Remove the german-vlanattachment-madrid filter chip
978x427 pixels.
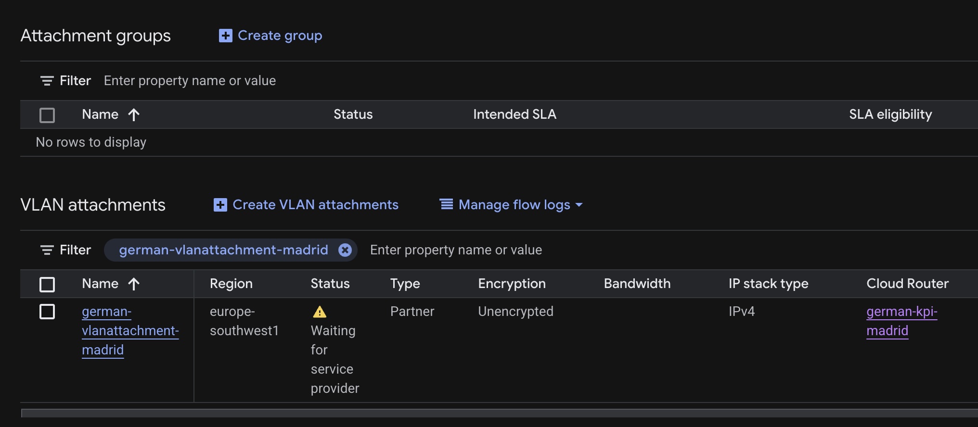tap(345, 250)
